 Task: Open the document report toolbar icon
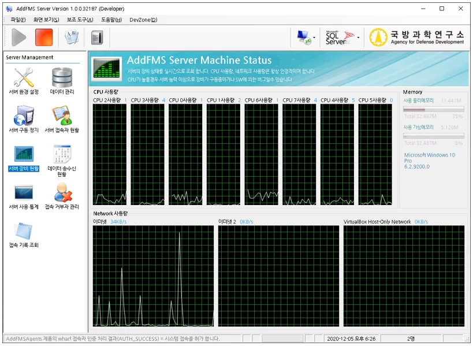[72, 38]
